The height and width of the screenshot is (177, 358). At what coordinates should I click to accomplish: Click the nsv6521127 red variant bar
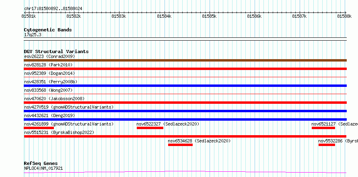pos(323,128)
